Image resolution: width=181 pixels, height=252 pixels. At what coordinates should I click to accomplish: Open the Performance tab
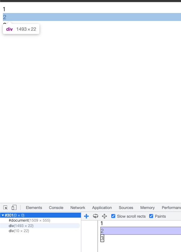[x=171, y=208]
